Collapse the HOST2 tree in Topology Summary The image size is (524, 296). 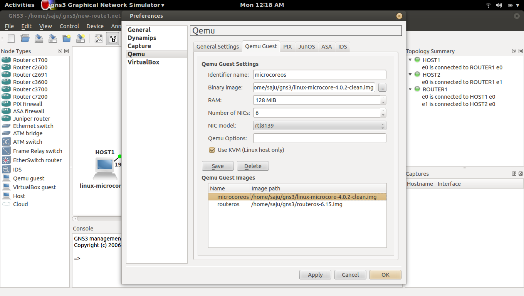pos(410,75)
